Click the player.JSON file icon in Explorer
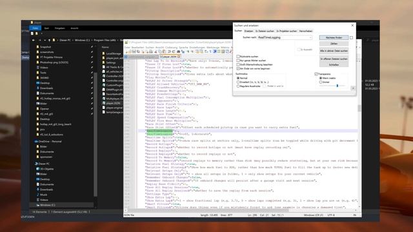 coord(103,103)
